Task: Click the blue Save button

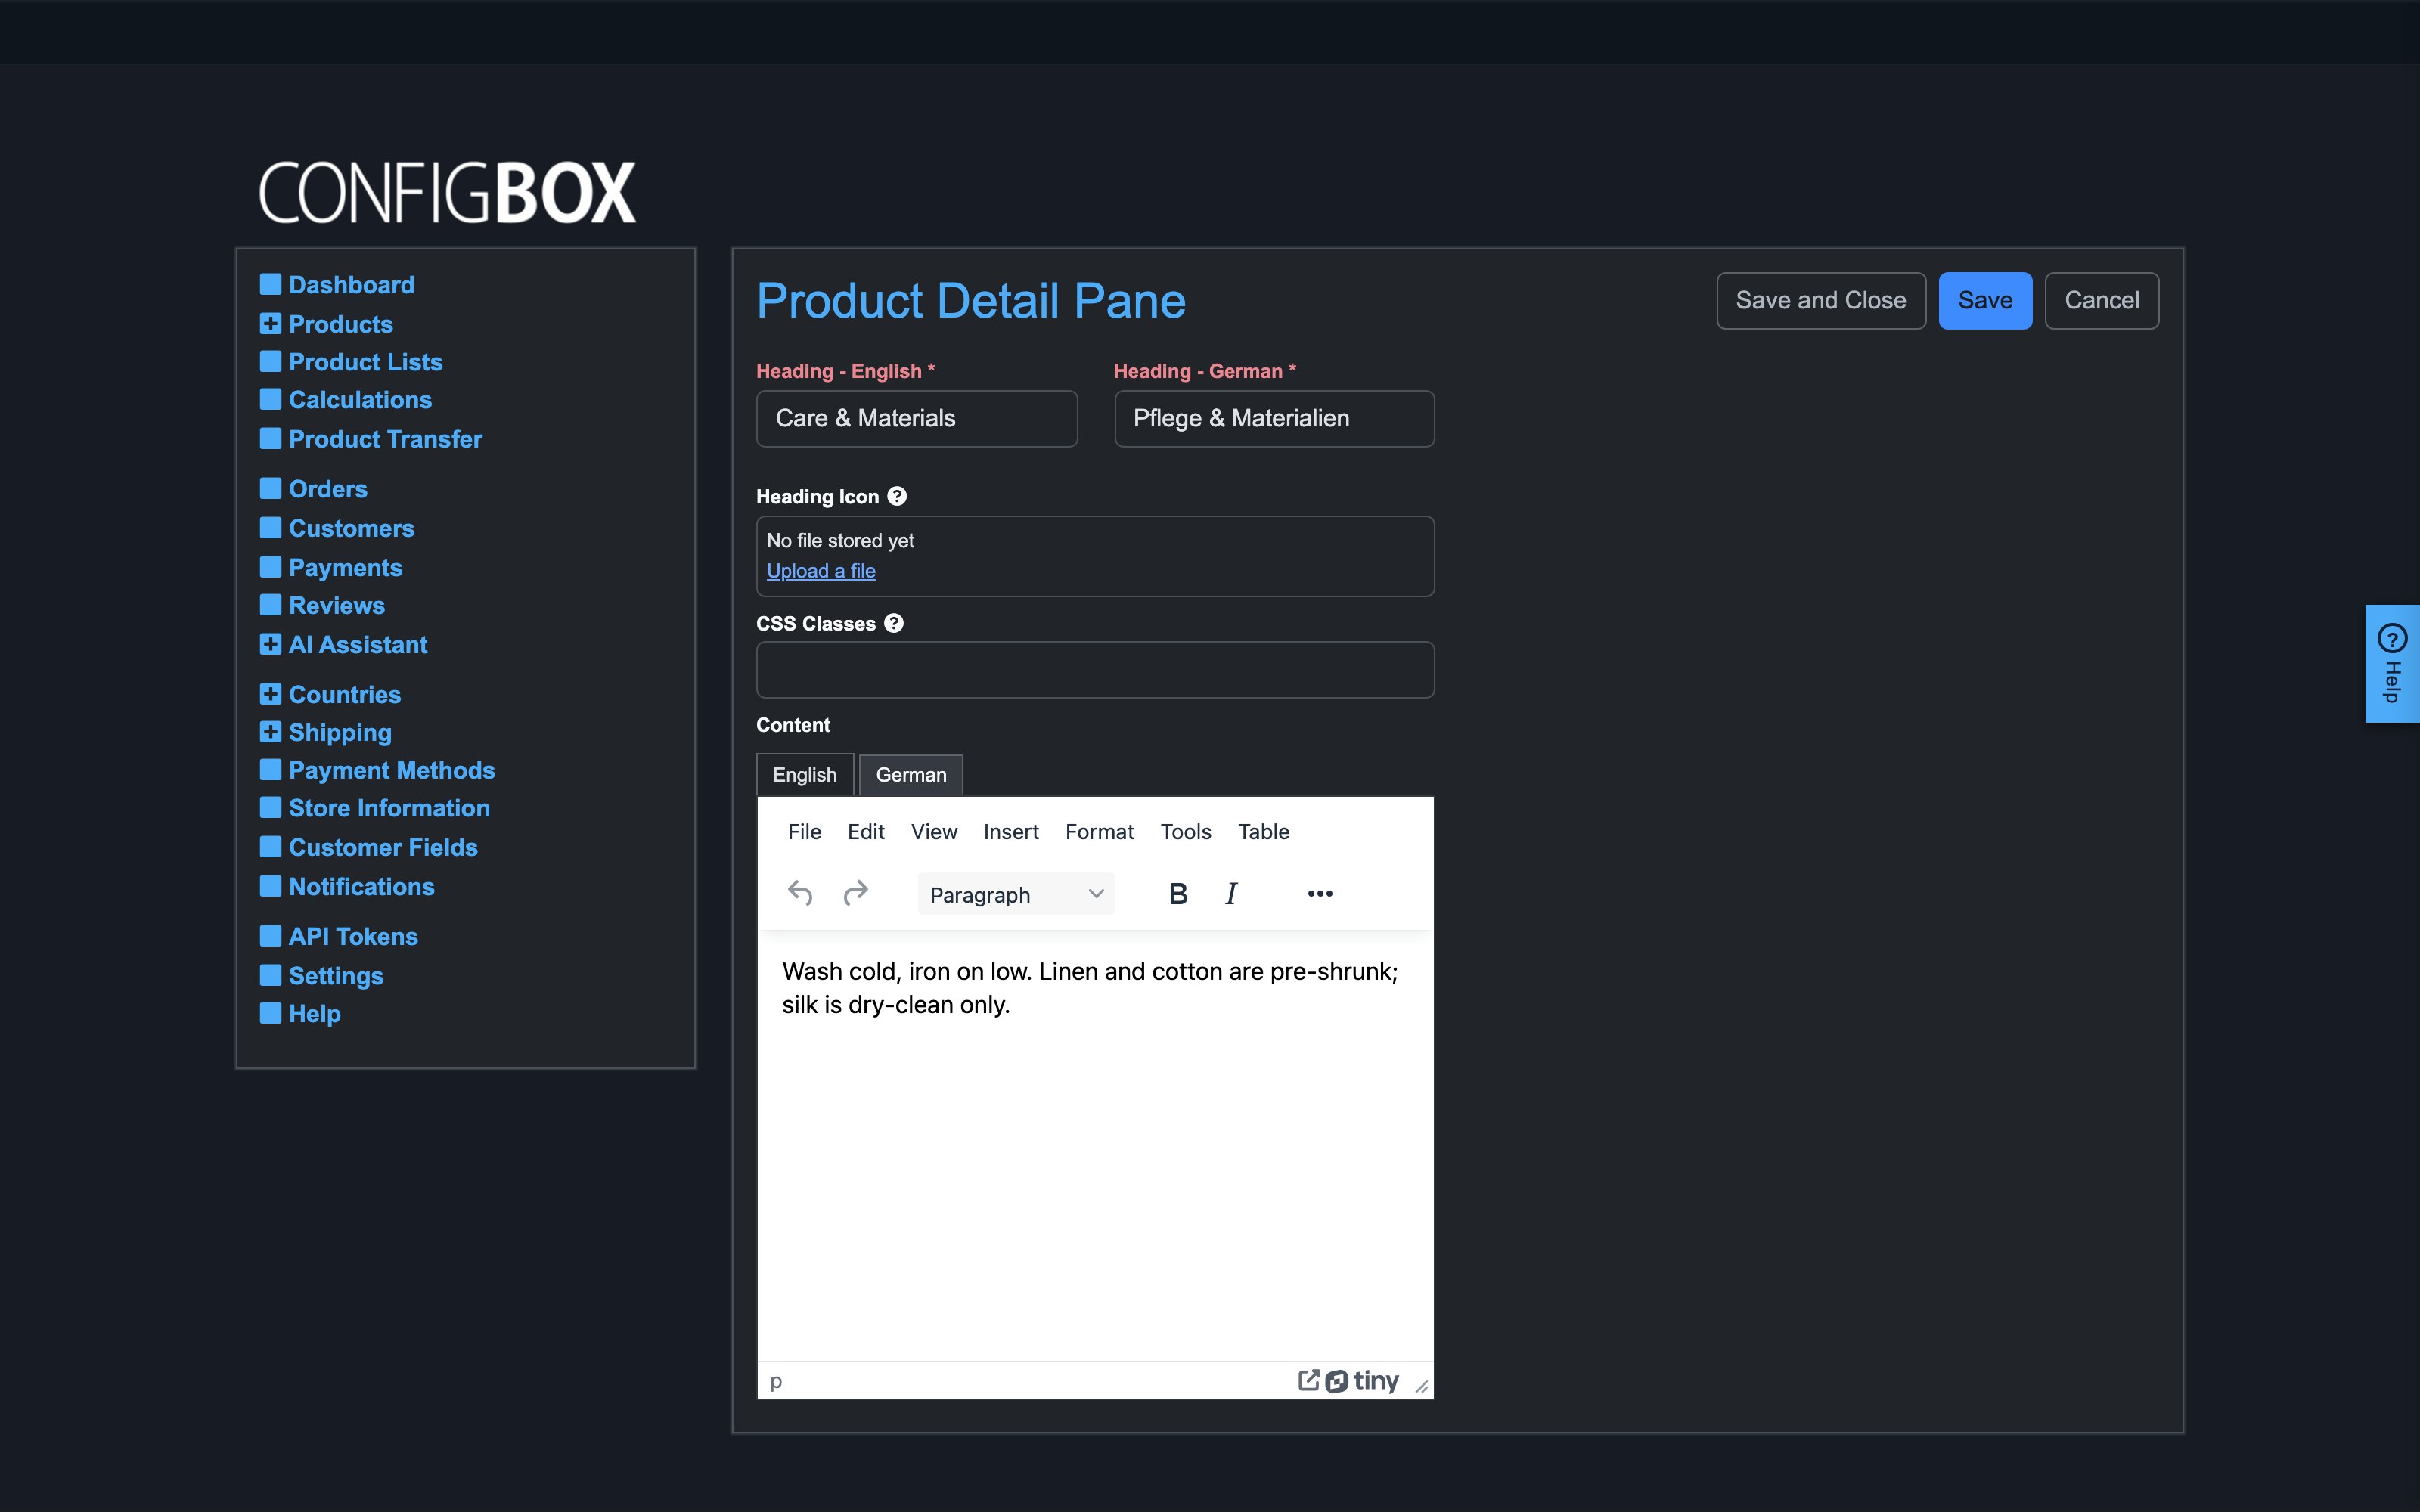Action: point(1985,300)
